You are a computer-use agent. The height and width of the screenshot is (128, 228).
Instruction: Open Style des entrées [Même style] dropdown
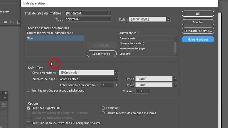pos(116,73)
